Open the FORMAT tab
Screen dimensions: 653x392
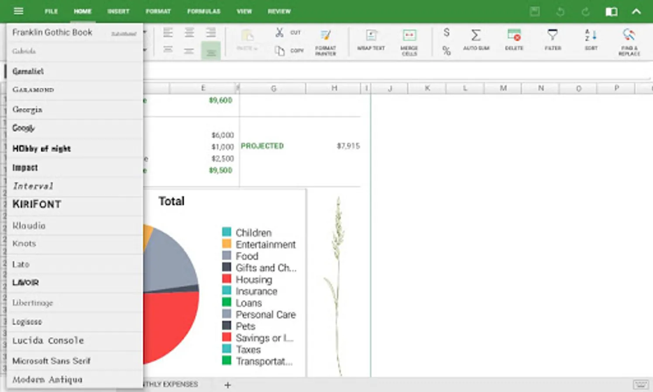pos(158,11)
